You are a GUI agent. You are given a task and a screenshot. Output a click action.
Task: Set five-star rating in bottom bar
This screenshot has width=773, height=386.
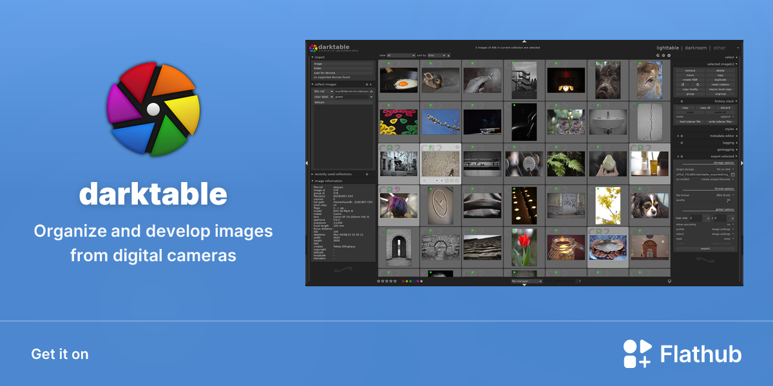[395, 281]
